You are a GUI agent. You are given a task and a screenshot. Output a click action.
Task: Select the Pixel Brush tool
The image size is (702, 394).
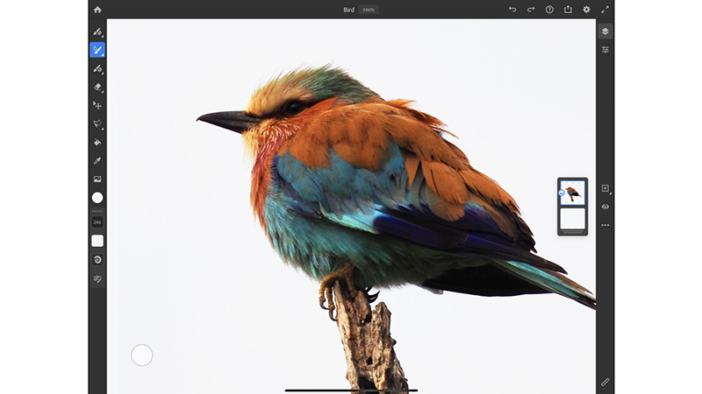[x=97, y=32]
